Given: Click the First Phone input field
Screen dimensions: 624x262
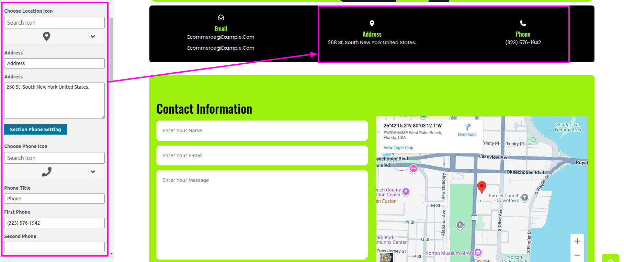Looking at the screenshot, I should pos(54,223).
